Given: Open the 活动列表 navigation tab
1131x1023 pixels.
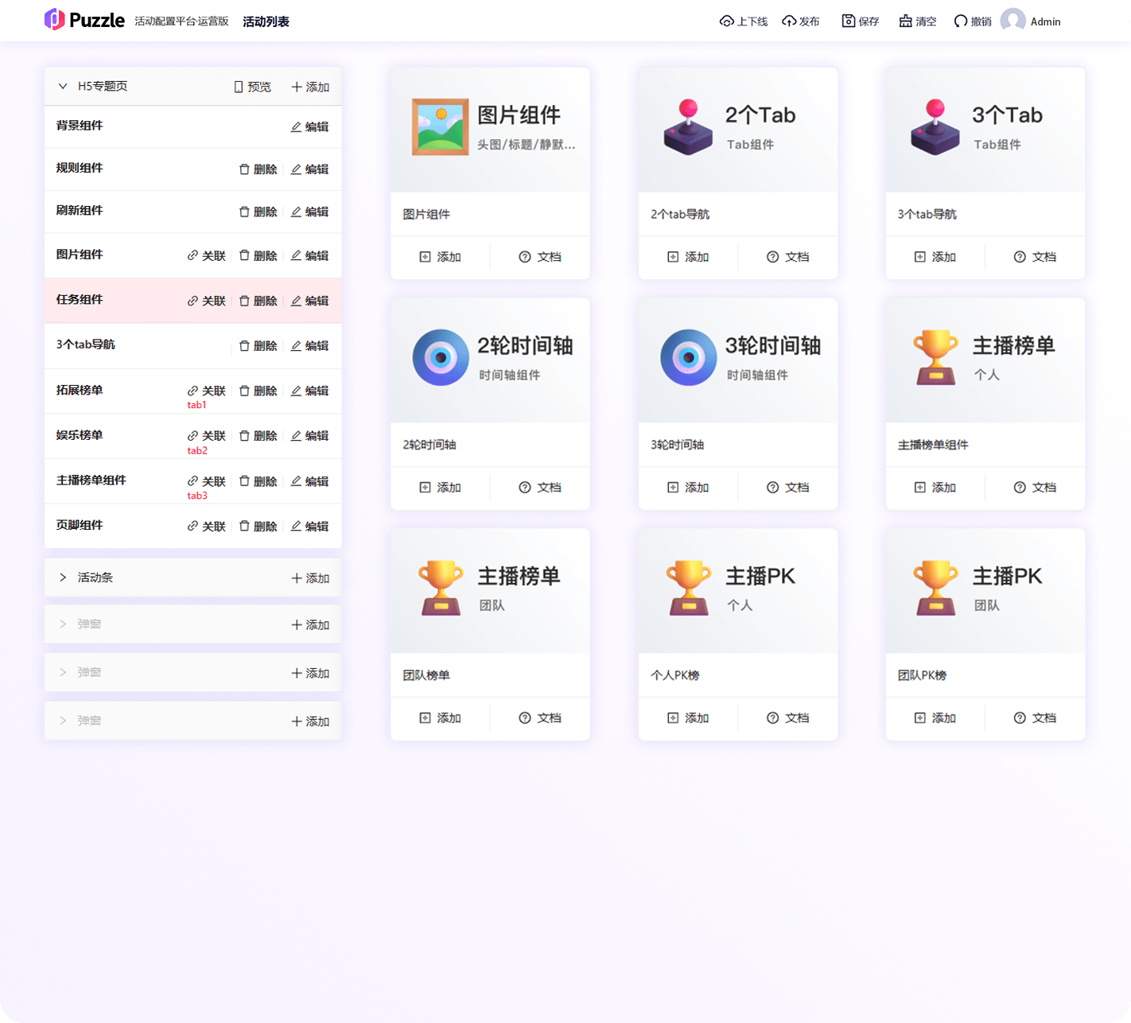Looking at the screenshot, I should (266, 21).
